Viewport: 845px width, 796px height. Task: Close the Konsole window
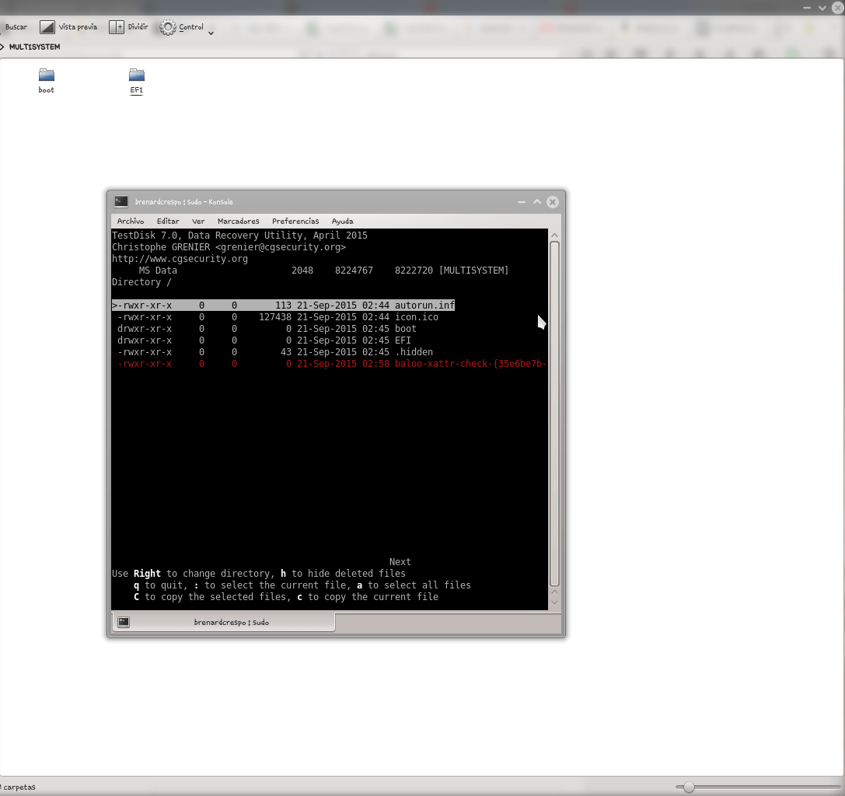coord(553,201)
